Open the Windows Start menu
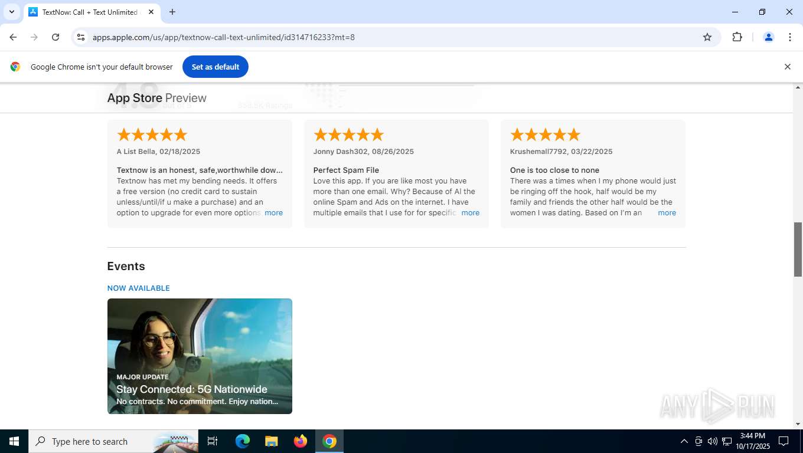Screen dimensions: 803x453 pyautogui.click(x=14, y=441)
